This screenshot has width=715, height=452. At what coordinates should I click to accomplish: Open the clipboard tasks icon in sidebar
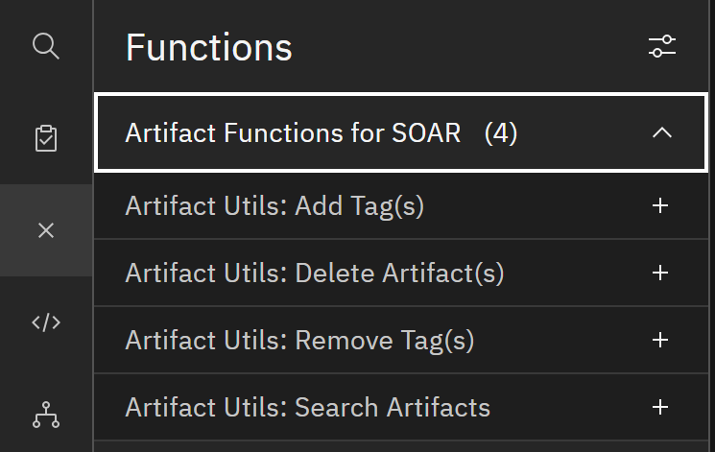pyautogui.click(x=46, y=138)
